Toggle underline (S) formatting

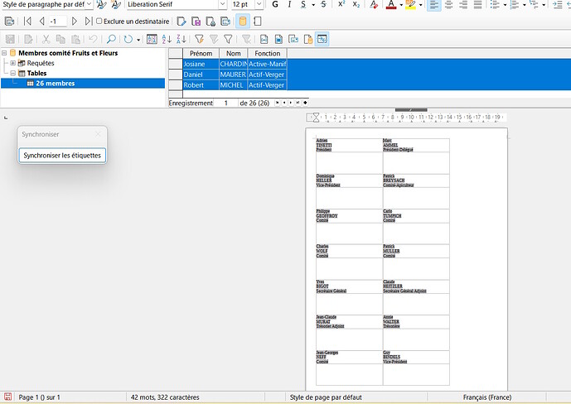[303, 4]
